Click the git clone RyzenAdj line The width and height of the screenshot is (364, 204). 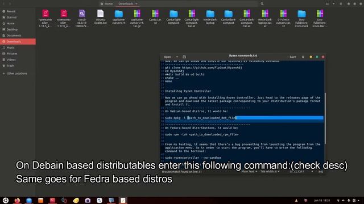(204, 67)
